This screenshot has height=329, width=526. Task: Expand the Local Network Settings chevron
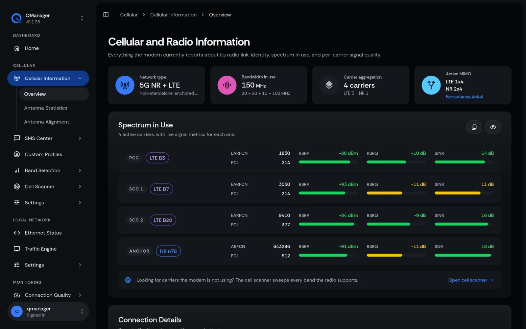click(x=80, y=265)
